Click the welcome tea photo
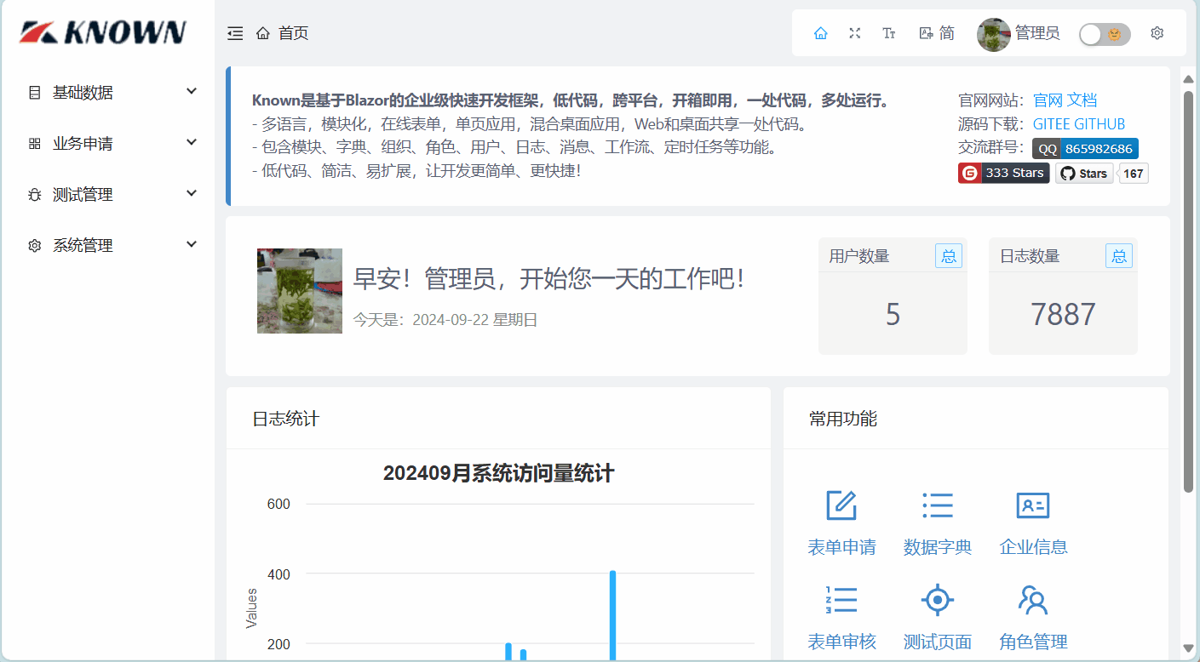 [x=300, y=291]
